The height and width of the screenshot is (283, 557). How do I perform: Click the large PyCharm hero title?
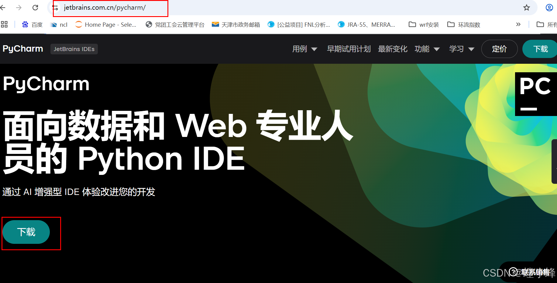click(x=46, y=84)
